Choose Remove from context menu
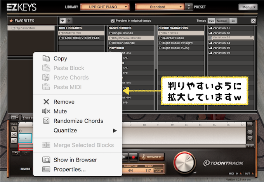The image size is (264, 182). click(64, 102)
